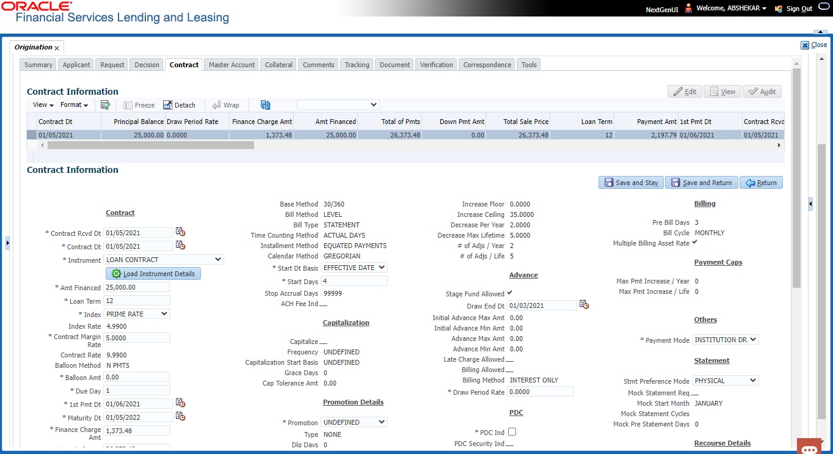
Task: Open the Start Dt Basis dropdown
Action: [x=354, y=267]
